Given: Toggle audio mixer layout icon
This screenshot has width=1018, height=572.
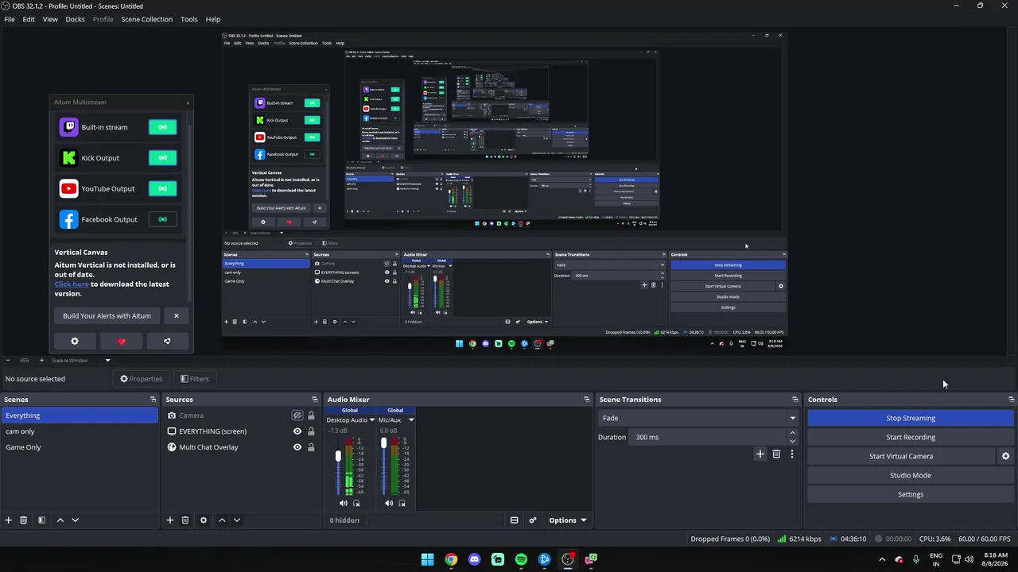Looking at the screenshot, I should click(514, 520).
